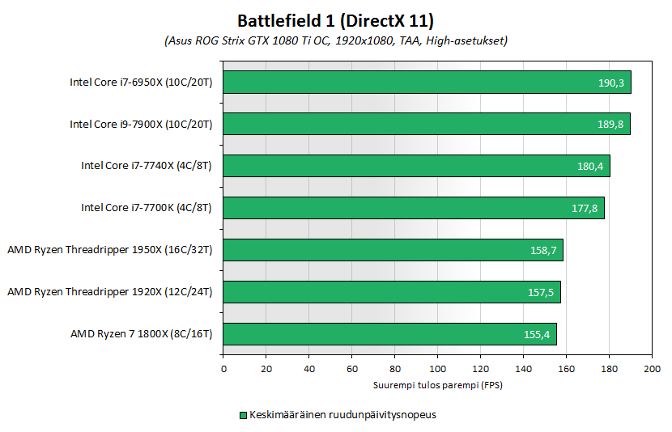Click the 157,5 bar value
672x432 pixels.
coord(541,292)
